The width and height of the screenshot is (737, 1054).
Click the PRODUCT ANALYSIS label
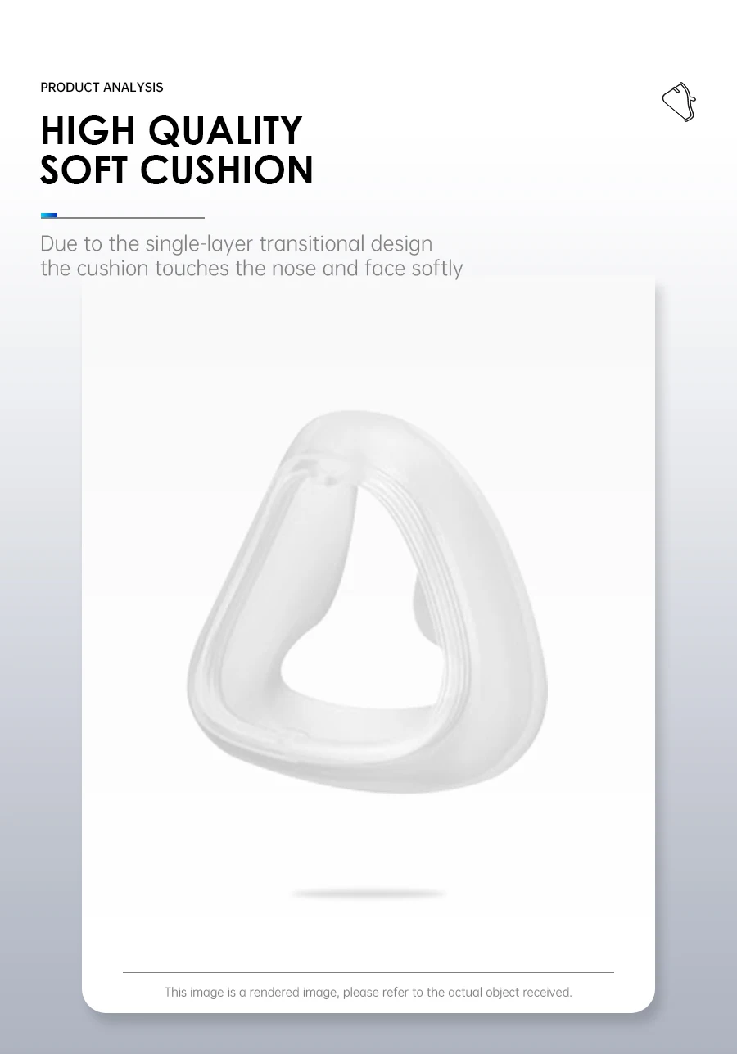(102, 88)
